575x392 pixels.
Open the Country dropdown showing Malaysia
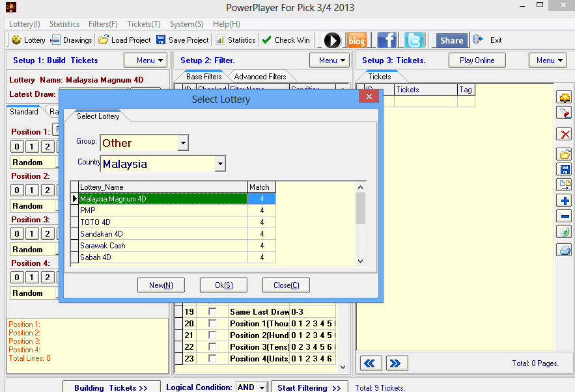[220, 164]
